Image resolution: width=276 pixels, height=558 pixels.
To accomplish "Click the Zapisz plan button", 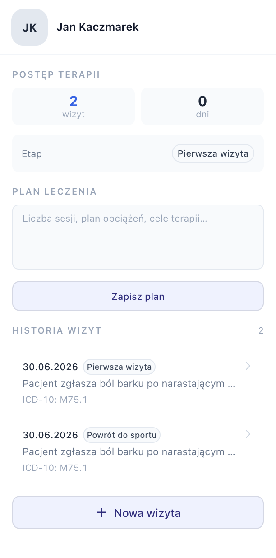I will click(138, 296).
